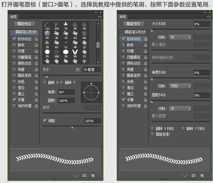
Task: Choose brush tip labeled 36
Action: 57,35
